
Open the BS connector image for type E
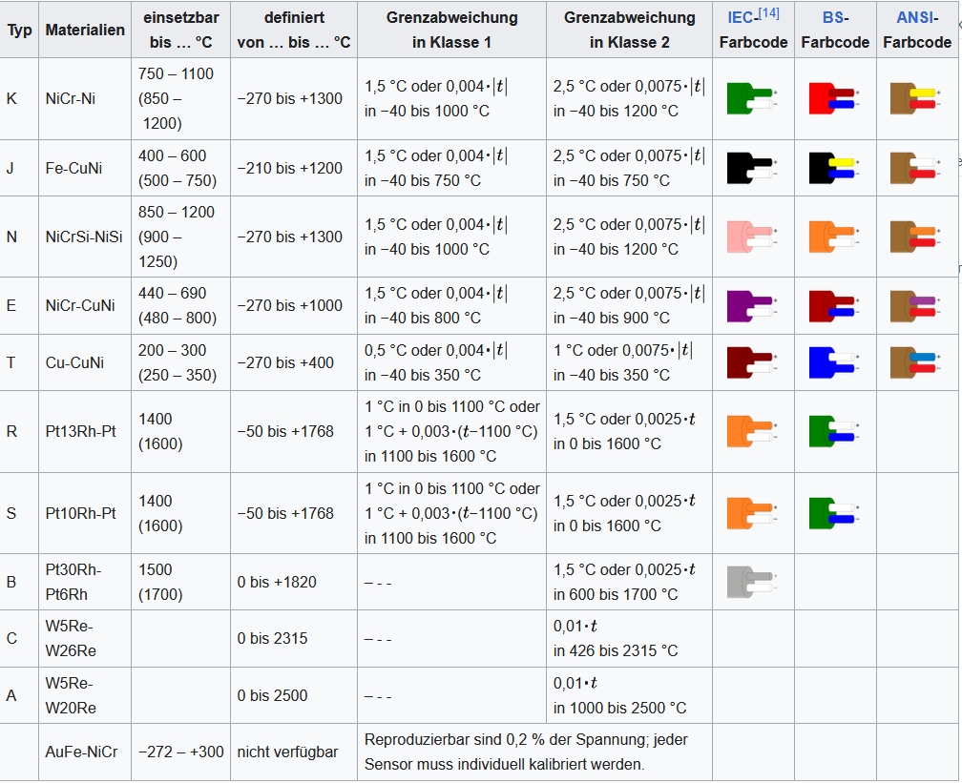834,306
